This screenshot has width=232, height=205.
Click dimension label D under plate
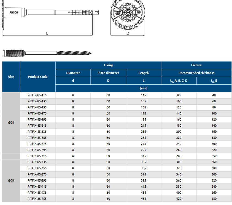(128, 33)
